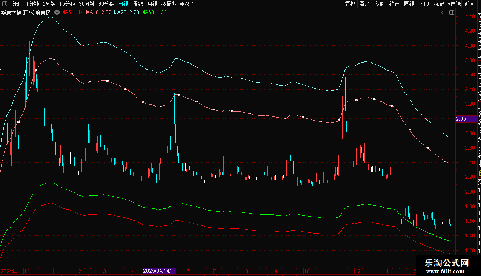Screen dimensions: 481x276
Task: Click the 返回 back button
Action: pos(470,4)
